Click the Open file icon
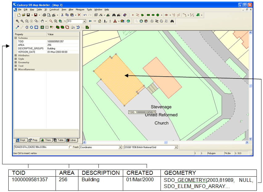The height and width of the screenshot is (192, 263). pos(24,15)
